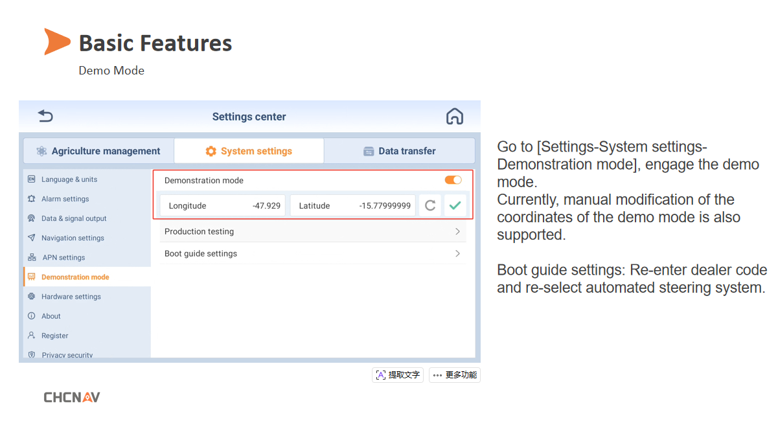
Task: Click the refresh coordinates icon
Action: pyautogui.click(x=429, y=206)
